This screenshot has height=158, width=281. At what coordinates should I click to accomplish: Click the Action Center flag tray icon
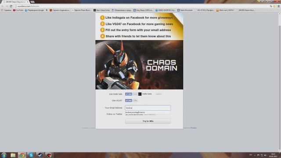[x=258, y=155]
